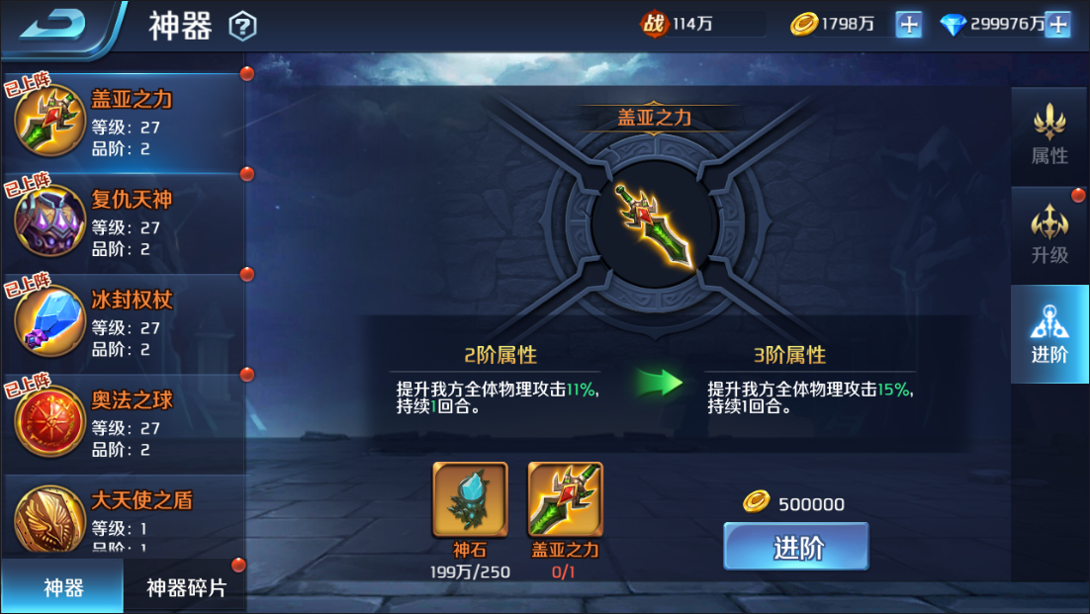Screen dimensions: 1090x614
Task: Switch to the 属性 side tab
Action: [1049, 135]
